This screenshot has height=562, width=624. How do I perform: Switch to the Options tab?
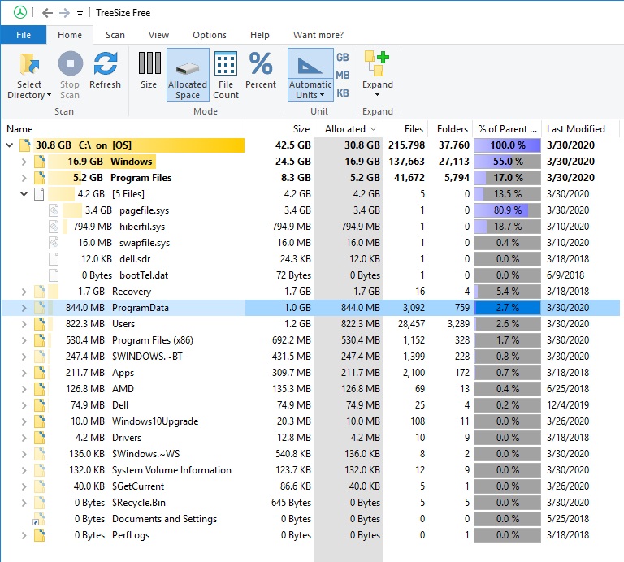(x=210, y=35)
